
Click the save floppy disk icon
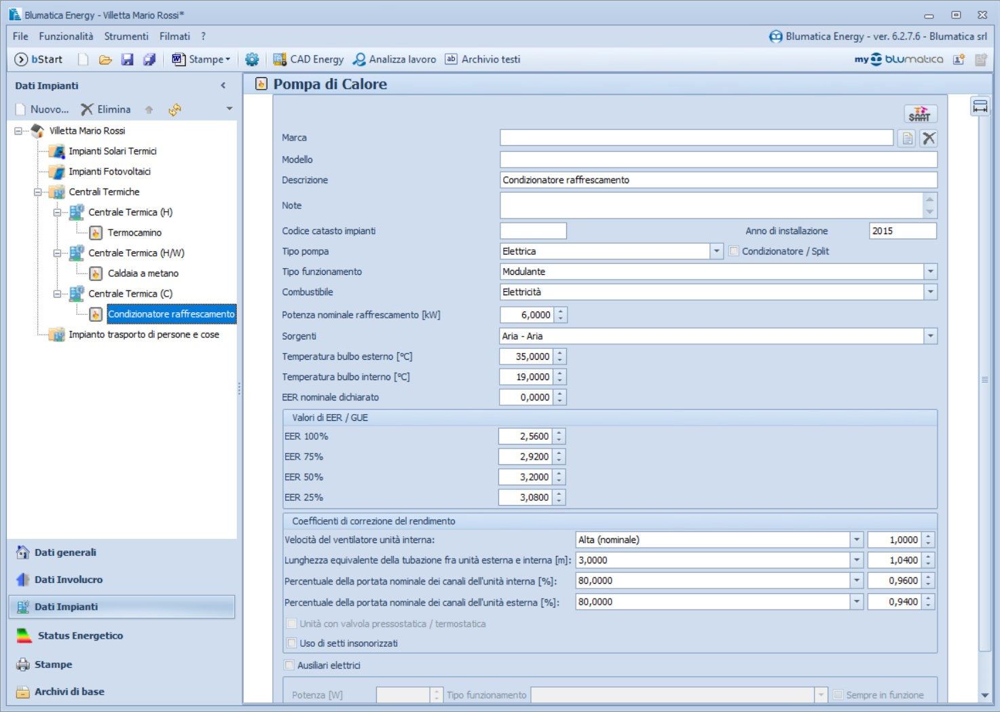tap(127, 60)
